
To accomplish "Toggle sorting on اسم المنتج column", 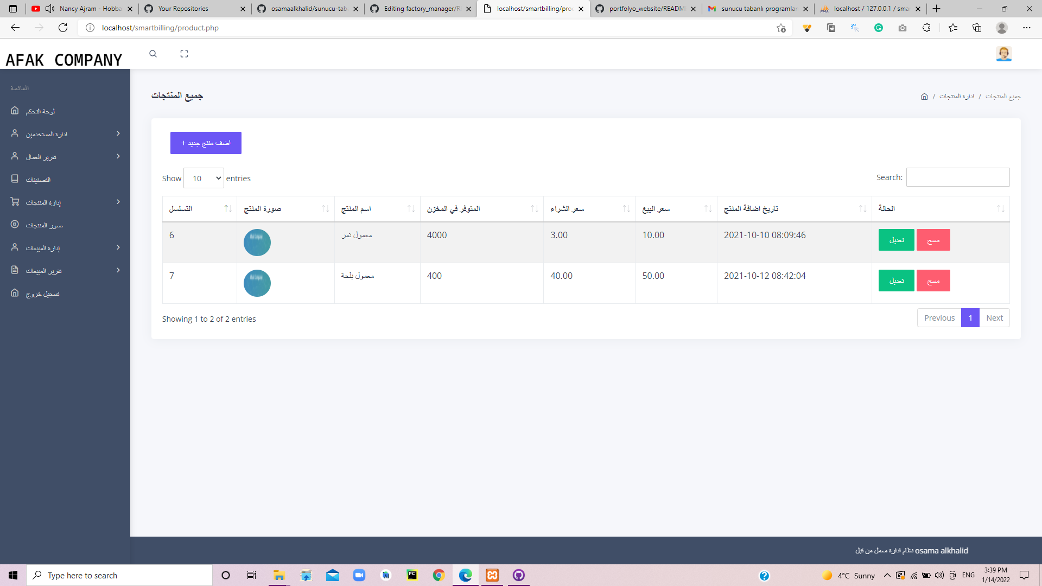I will (x=377, y=209).
